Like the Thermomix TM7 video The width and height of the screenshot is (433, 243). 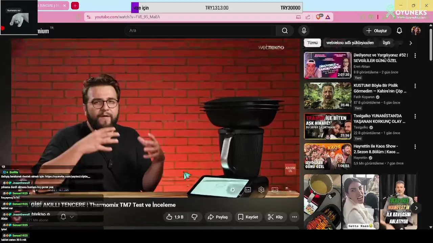[175, 217]
